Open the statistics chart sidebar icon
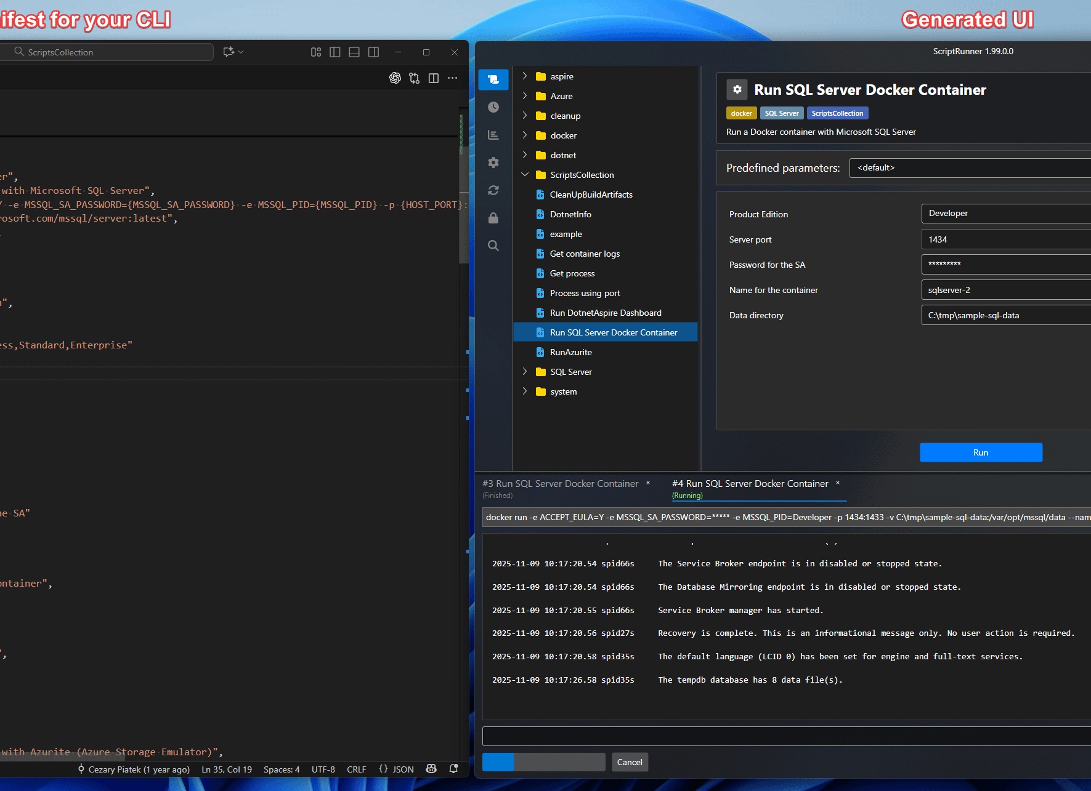Screen dimensions: 1091x791 point(493,135)
